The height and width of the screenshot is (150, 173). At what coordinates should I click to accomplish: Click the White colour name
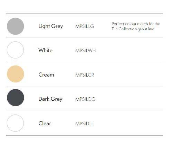point(46,50)
